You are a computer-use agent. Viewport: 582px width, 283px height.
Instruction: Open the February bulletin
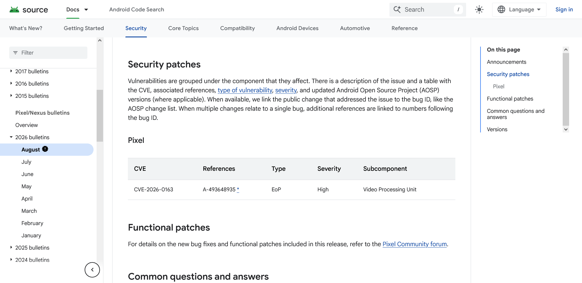click(32, 223)
